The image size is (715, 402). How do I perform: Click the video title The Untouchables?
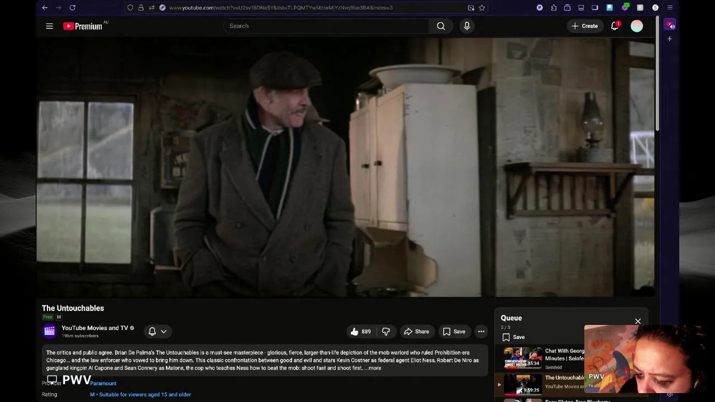click(x=73, y=308)
